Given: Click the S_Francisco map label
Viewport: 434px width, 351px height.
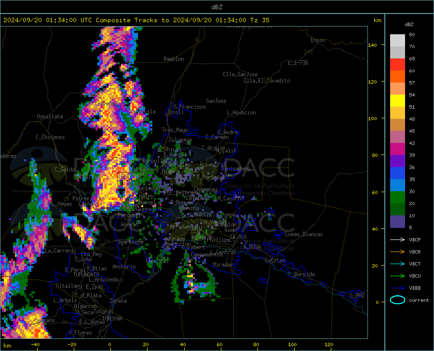Looking at the screenshot, I should click(x=190, y=107).
